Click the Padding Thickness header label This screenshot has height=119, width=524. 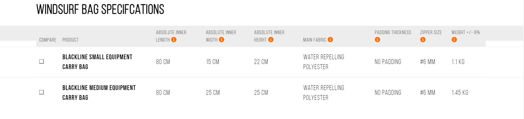[393, 32]
